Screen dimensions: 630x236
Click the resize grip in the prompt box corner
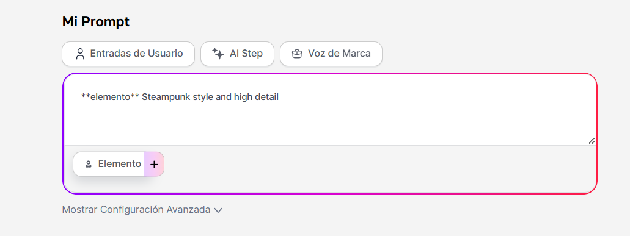pyautogui.click(x=592, y=141)
